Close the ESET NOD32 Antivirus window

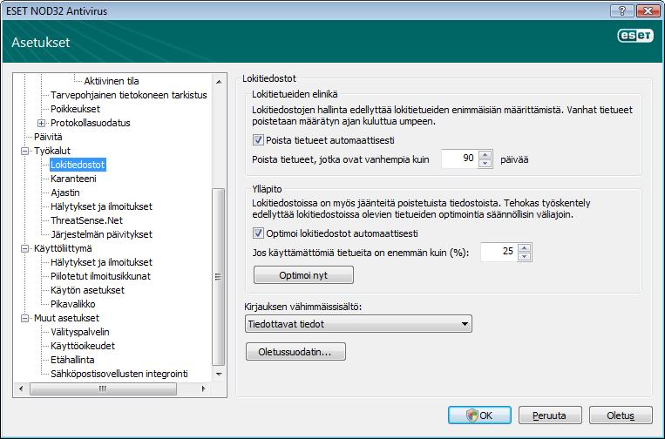click(x=648, y=11)
